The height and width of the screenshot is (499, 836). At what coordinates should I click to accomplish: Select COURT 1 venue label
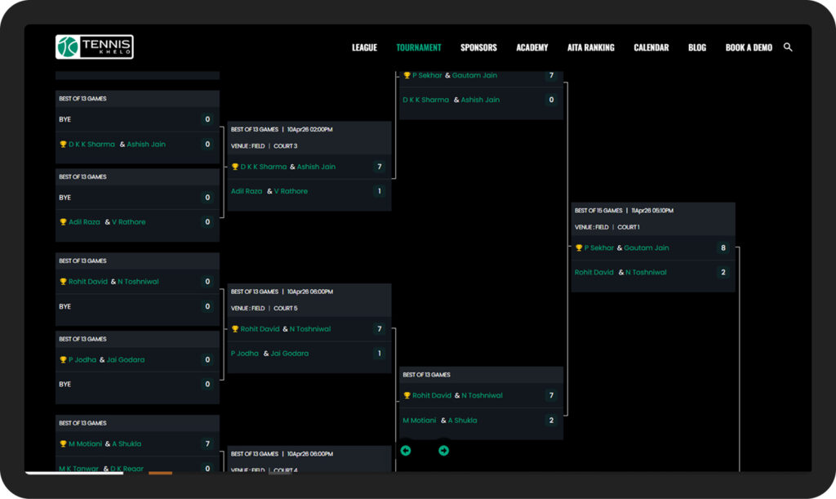pyautogui.click(x=628, y=227)
